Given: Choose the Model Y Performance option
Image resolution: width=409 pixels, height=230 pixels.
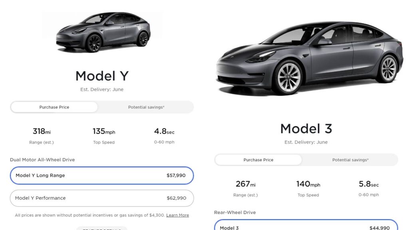Looking at the screenshot, I should [102, 198].
